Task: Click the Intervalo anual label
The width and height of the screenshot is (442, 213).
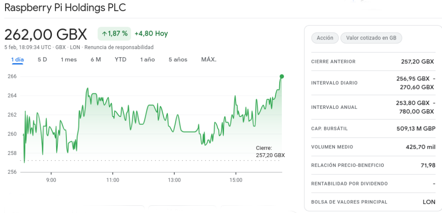Action: pyautogui.click(x=334, y=107)
